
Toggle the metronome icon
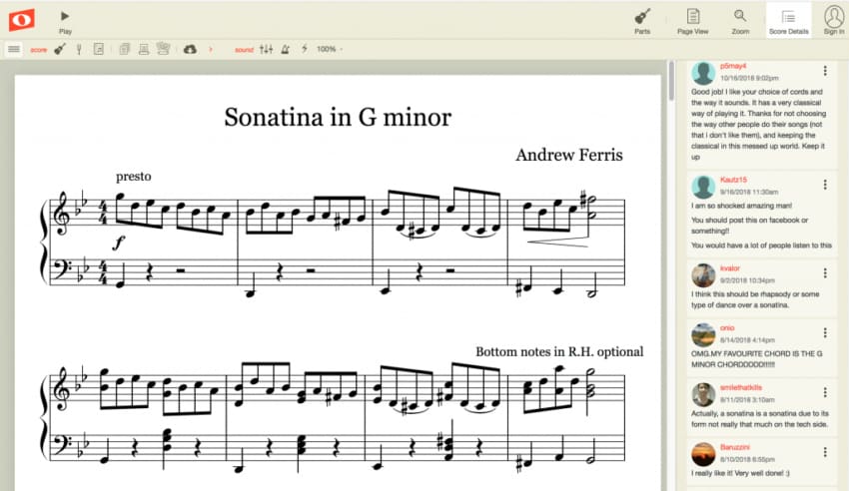[285, 49]
